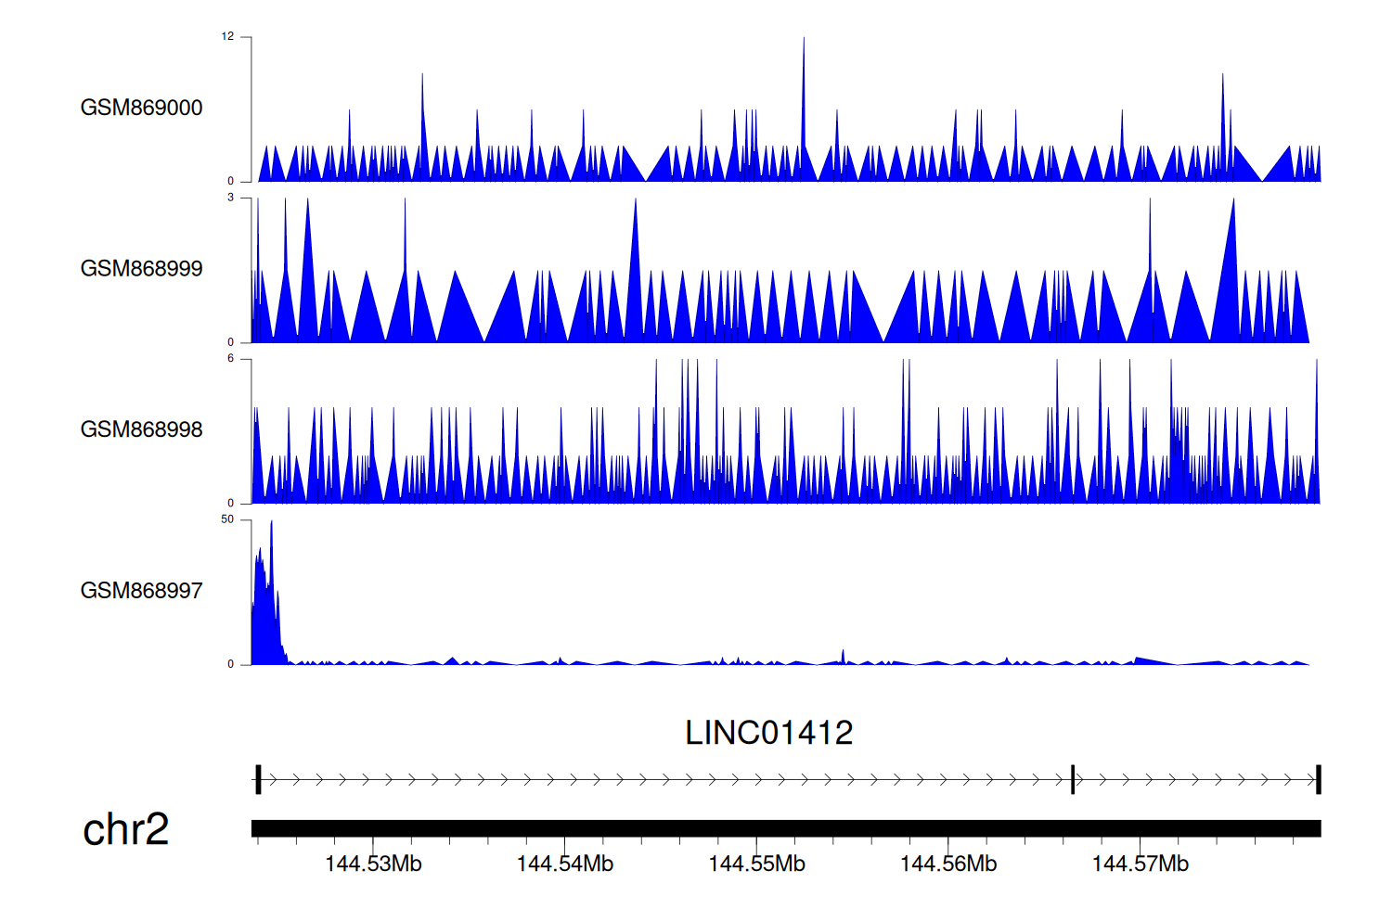Click the GSM869000 track label
The width and height of the screenshot is (1392, 909).
[x=141, y=108]
